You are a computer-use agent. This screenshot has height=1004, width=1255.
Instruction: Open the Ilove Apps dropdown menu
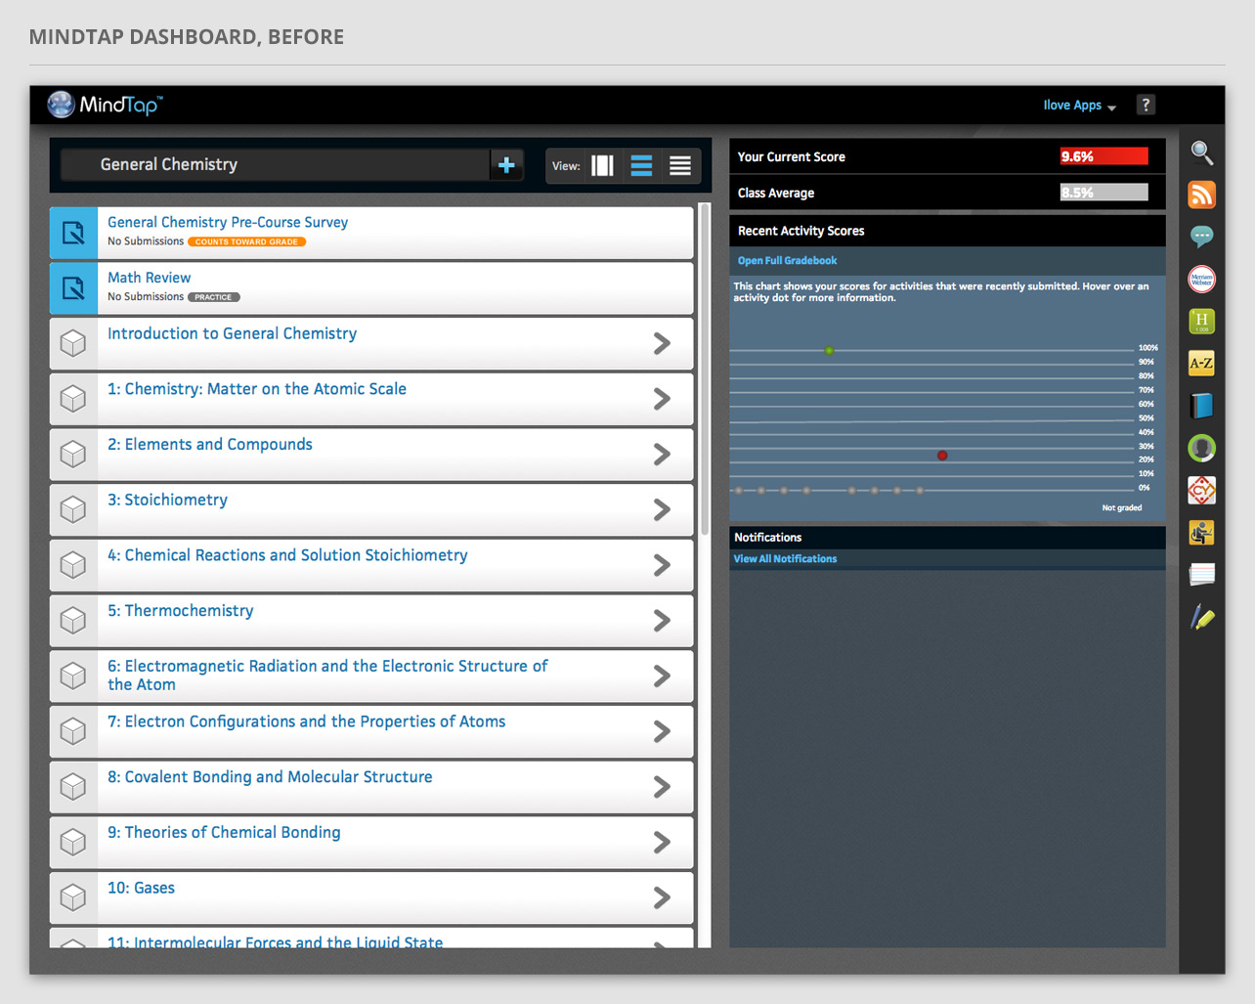[1079, 106]
